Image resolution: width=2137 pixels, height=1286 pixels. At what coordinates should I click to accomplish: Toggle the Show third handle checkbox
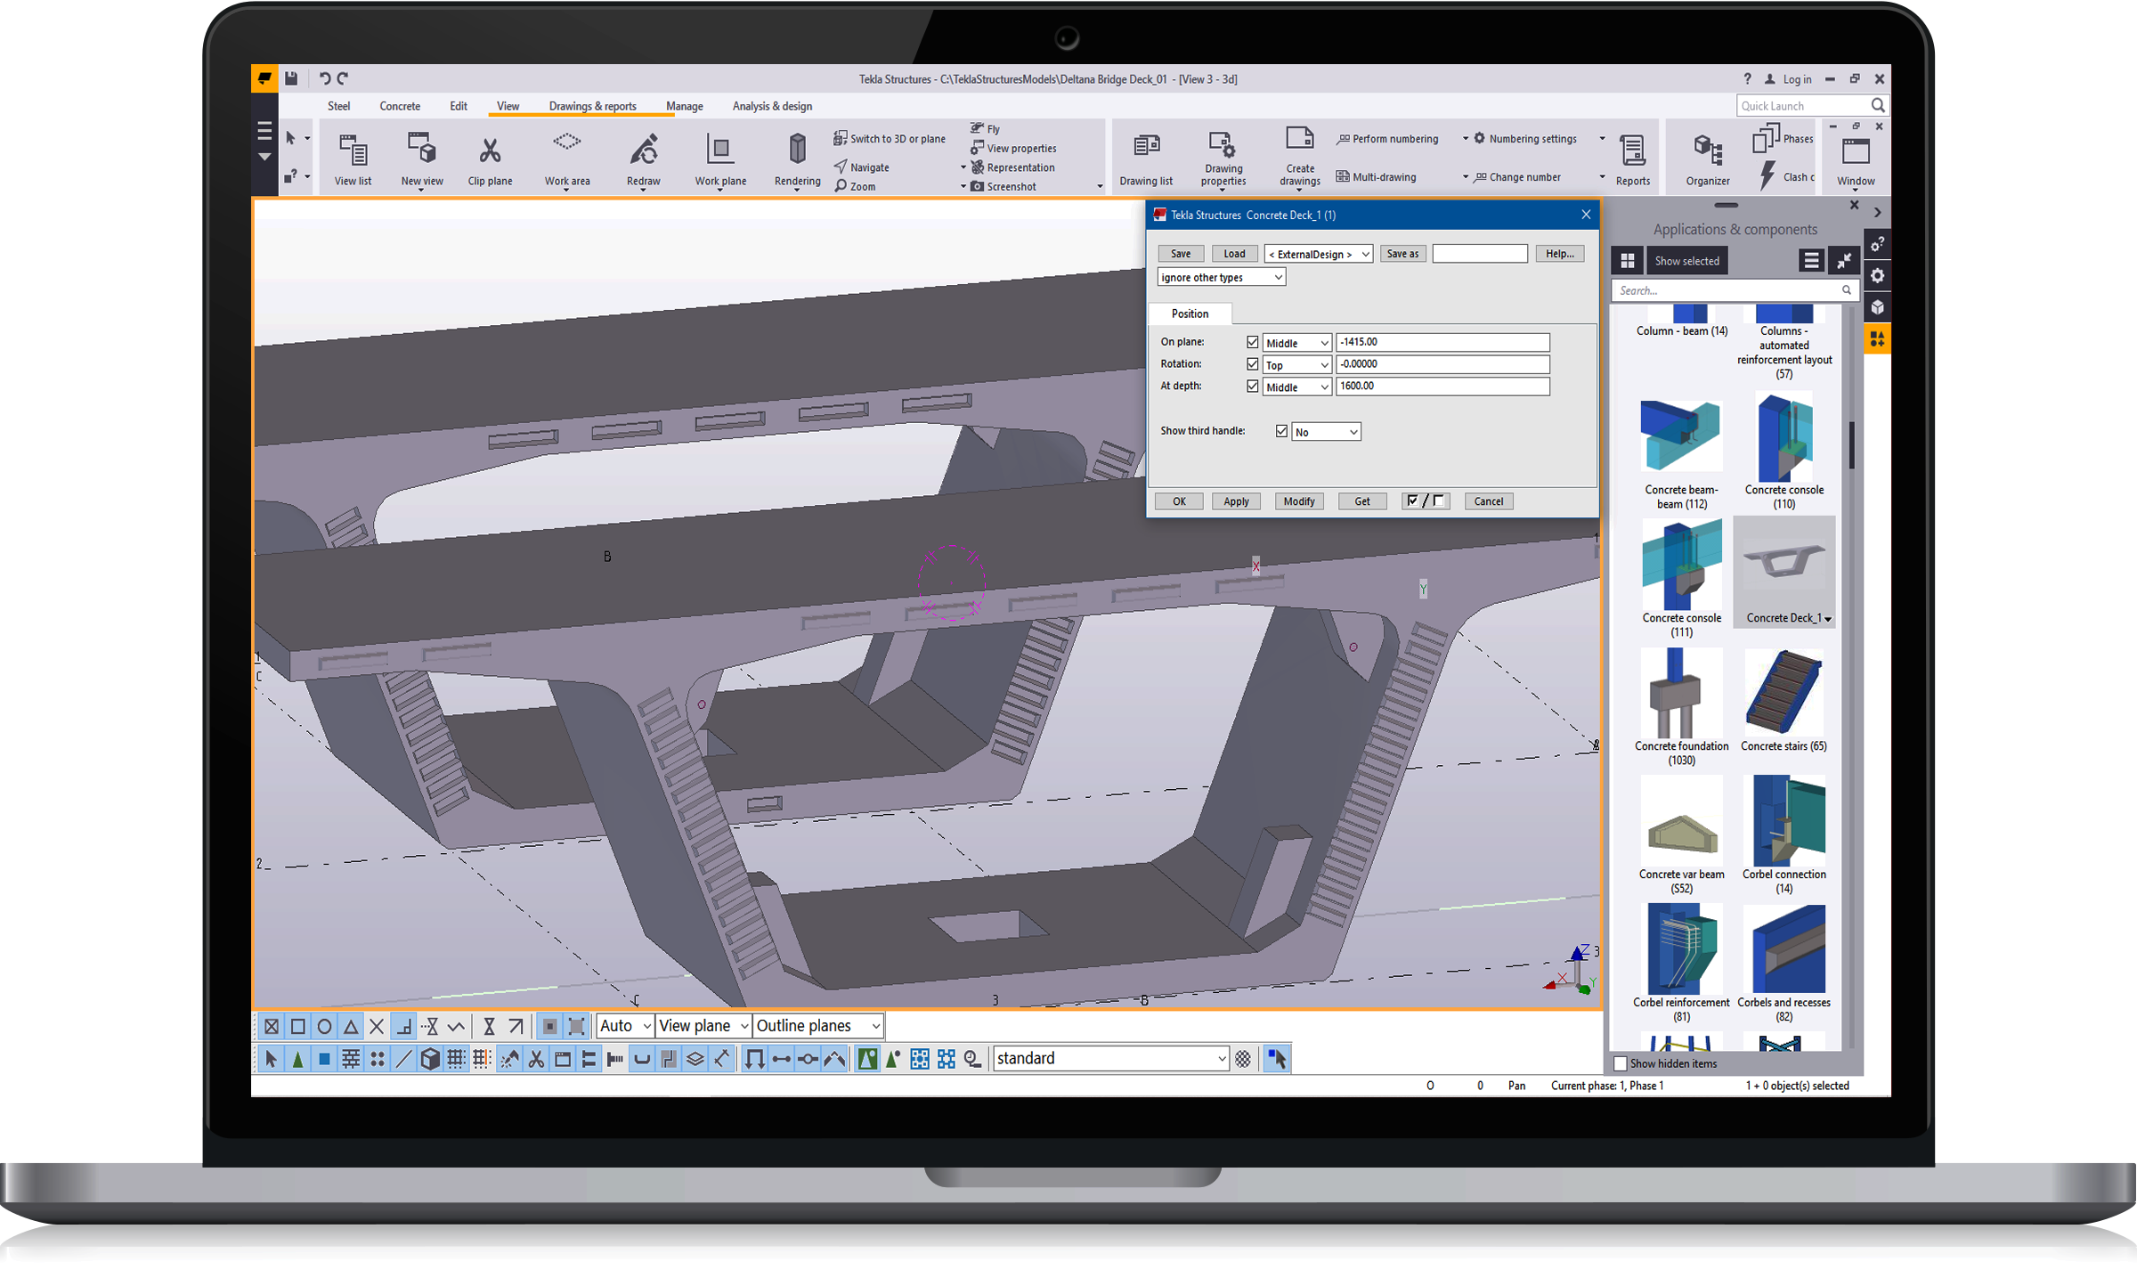pyautogui.click(x=1281, y=431)
